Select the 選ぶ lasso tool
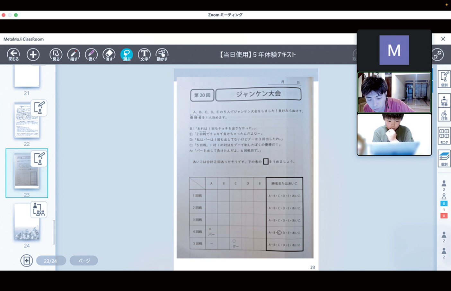Screen dimensions: 451x291 click(127, 55)
